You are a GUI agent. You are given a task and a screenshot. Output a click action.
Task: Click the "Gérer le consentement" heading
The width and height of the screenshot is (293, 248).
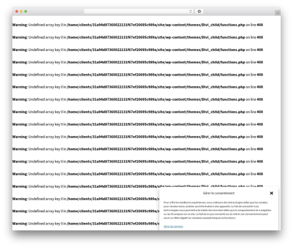click(219, 193)
